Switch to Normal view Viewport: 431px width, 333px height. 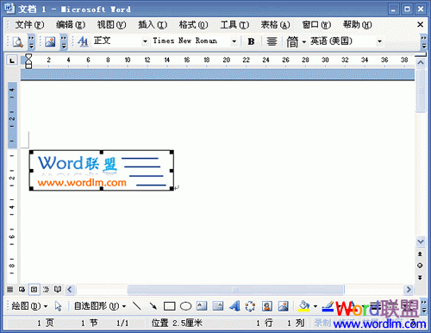[10, 289]
